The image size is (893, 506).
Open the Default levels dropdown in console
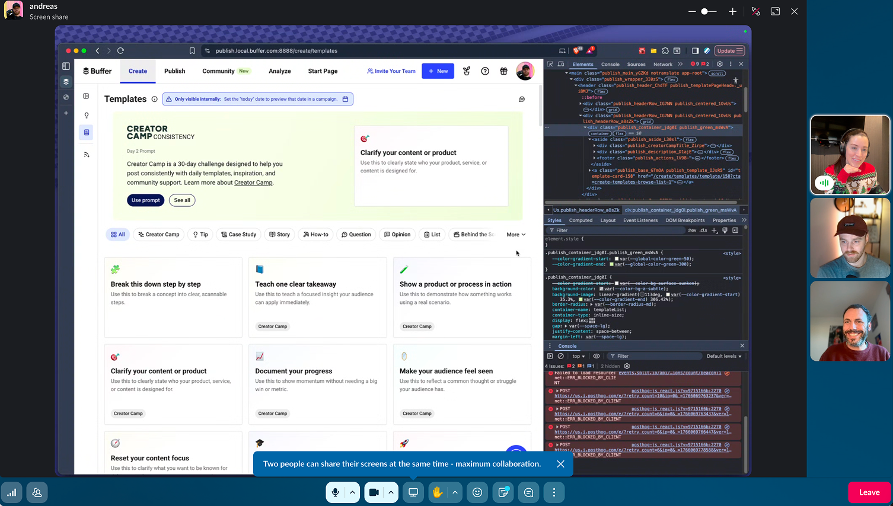point(723,356)
